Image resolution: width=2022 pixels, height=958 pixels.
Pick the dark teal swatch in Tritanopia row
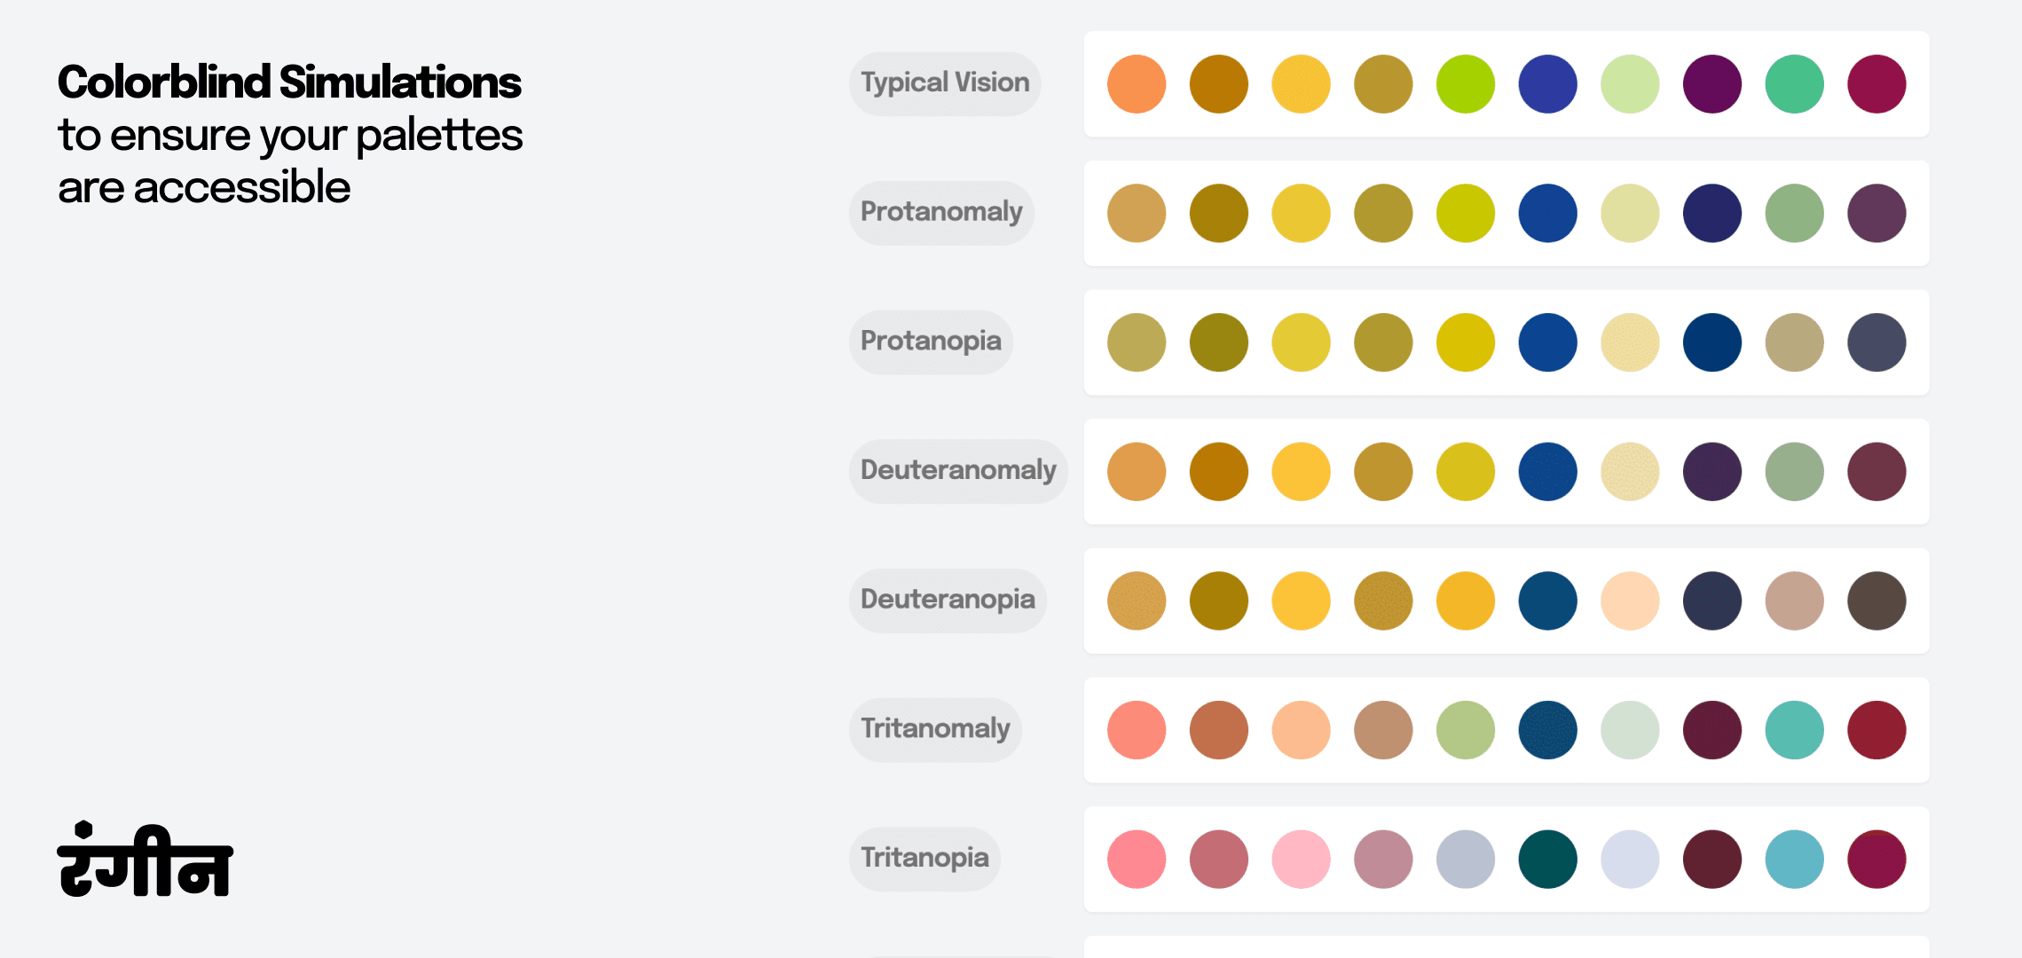click(x=1548, y=860)
